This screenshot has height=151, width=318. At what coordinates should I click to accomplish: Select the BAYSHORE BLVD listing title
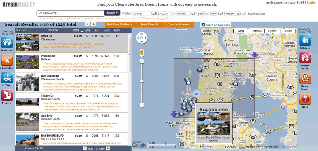52,136
